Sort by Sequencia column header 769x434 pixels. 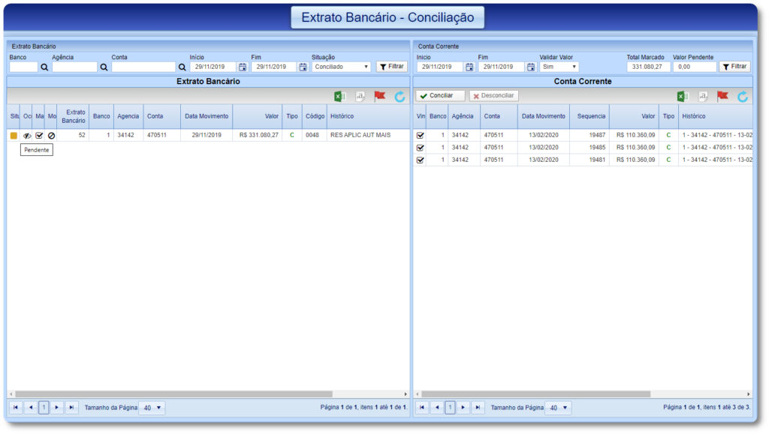(x=591, y=116)
